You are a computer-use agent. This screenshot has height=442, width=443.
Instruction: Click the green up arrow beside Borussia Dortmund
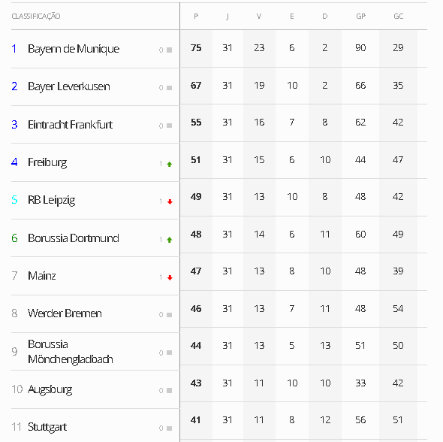point(170,240)
